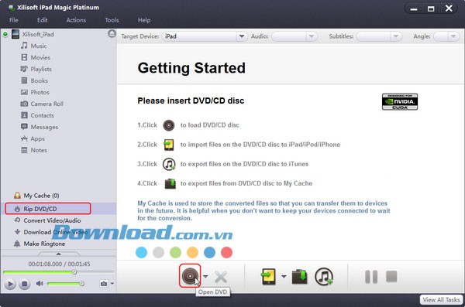Image resolution: width=465 pixels, height=307 pixels.
Task: Click the stop conversion square button
Action: tap(391, 277)
